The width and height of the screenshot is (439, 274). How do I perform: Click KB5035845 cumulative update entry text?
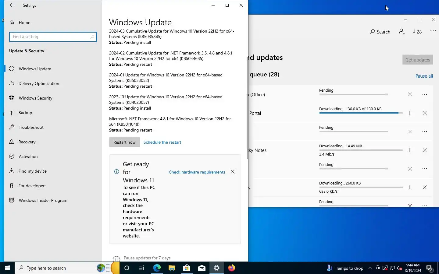point(172,34)
